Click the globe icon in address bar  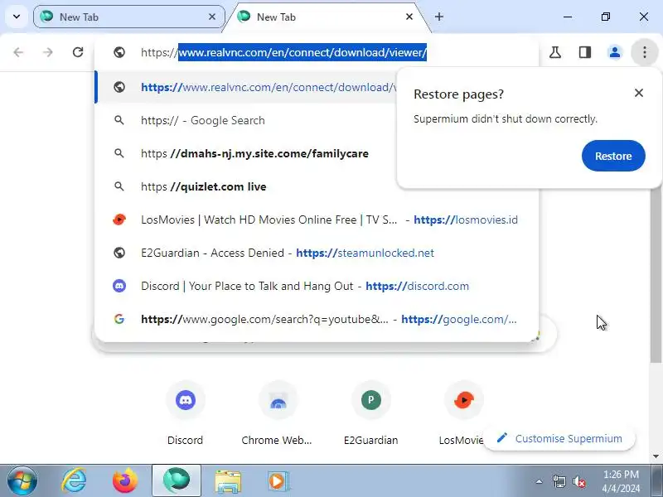[119, 52]
